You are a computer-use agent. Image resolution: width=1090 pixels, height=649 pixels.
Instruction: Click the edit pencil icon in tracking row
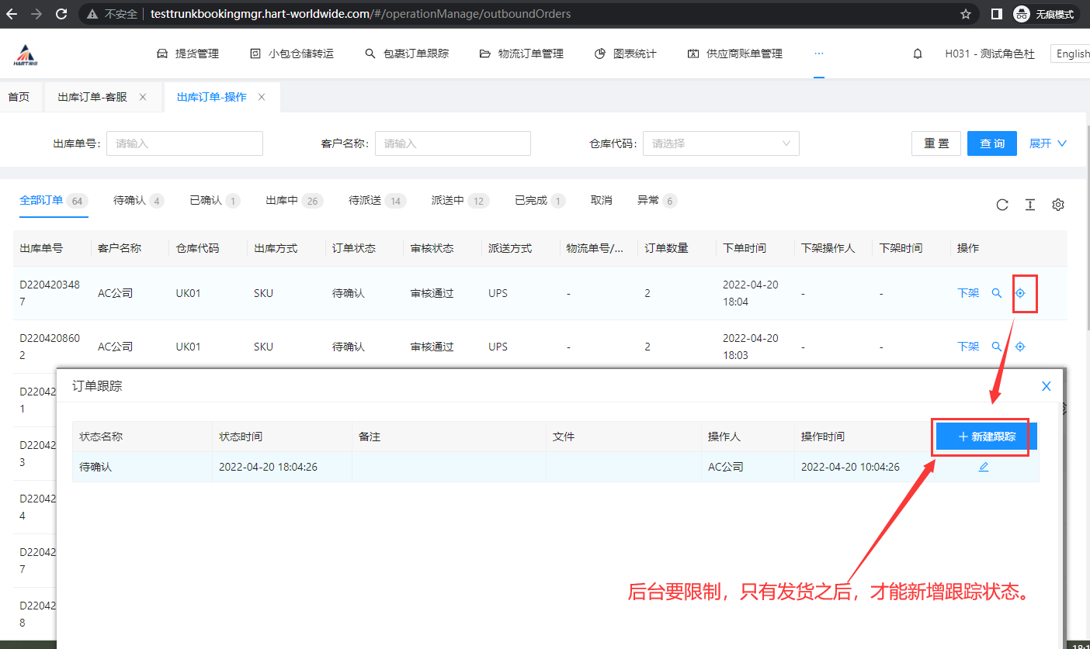click(984, 467)
